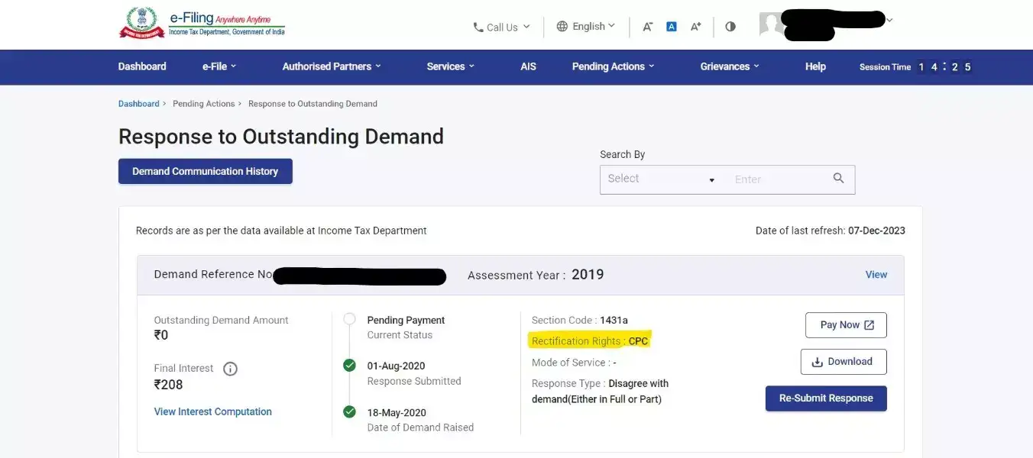
Task: Click Re-Submit Response button
Action: [825, 398]
